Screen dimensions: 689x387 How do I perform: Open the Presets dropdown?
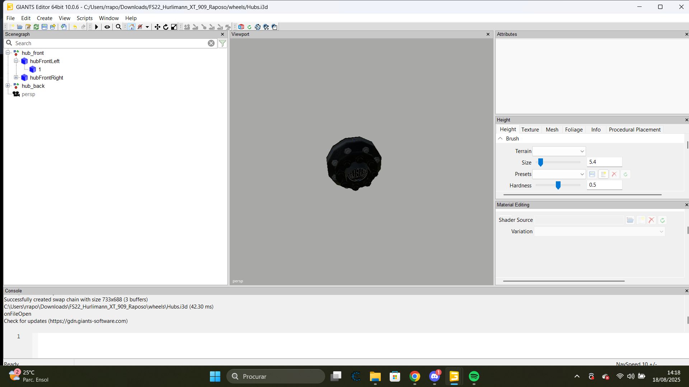[559, 174]
